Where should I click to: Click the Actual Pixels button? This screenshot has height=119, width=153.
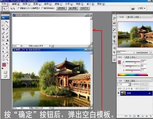pos(61,8)
